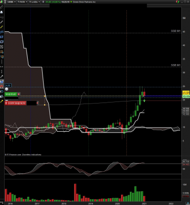Viewport: 190px width, 205px height.
Task: Click the white round alert handle
Action: click(x=7, y=89)
